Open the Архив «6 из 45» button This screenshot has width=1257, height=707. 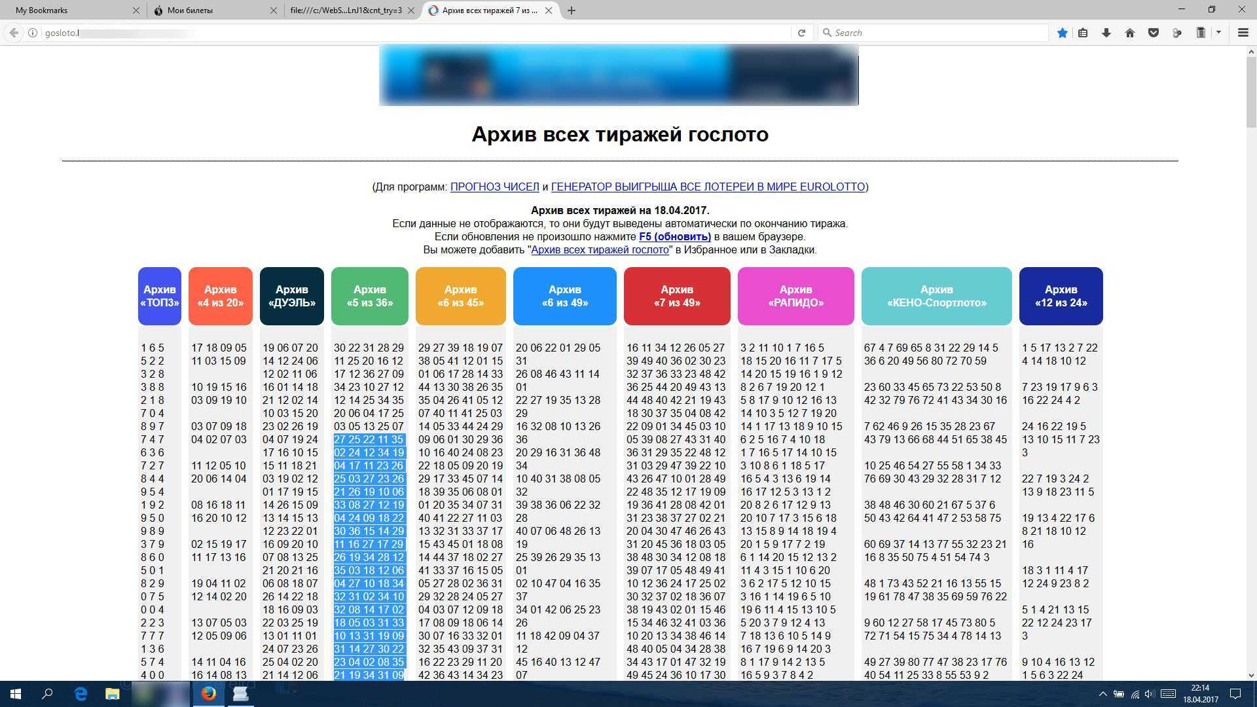click(x=461, y=296)
